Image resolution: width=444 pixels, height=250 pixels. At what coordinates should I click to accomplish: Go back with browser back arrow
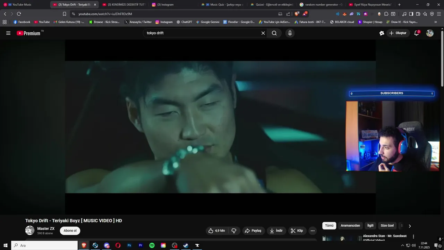point(5,14)
